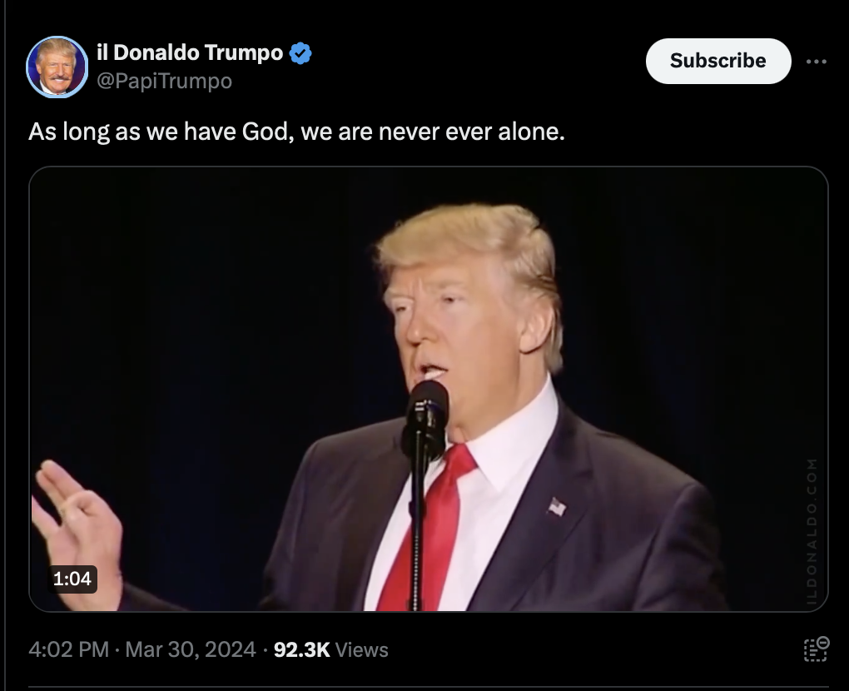View the 92.3K Views count details
The width and height of the screenshot is (849, 691).
click(x=330, y=649)
